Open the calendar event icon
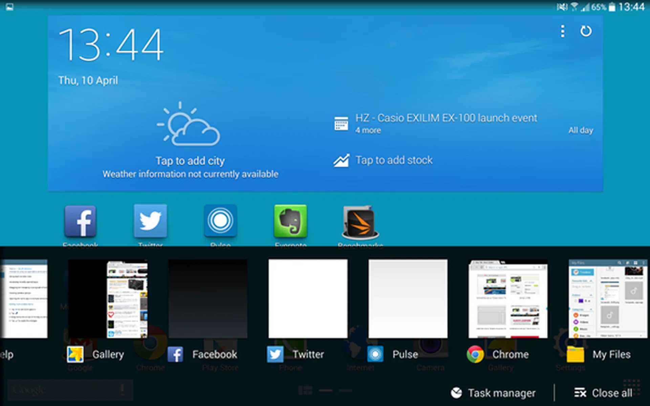650x406 pixels. (341, 123)
